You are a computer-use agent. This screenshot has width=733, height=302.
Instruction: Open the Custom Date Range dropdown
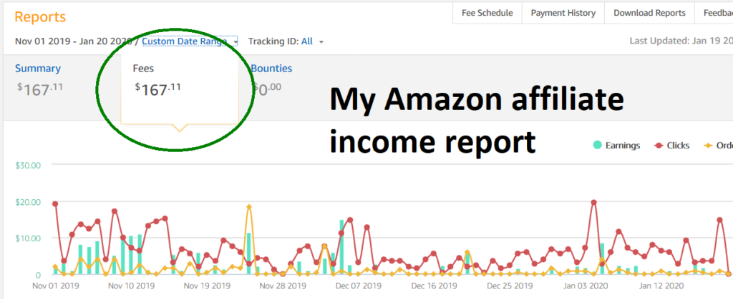tap(185, 41)
